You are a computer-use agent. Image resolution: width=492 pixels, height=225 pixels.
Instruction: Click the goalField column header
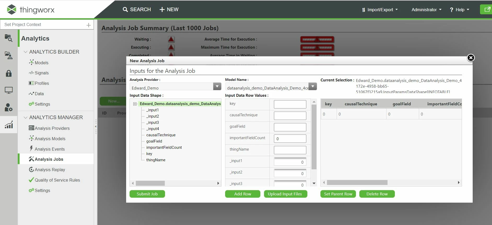pyautogui.click(x=402, y=104)
